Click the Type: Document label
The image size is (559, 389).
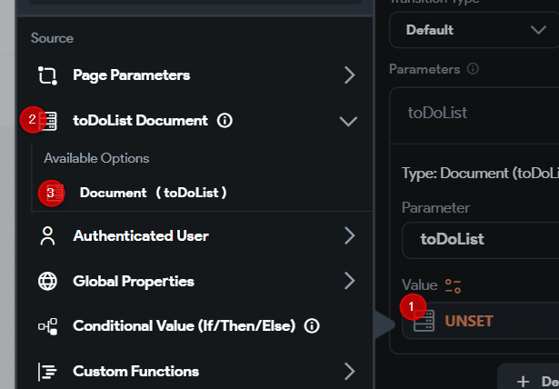pyautogui.click(x=480, y=174)
